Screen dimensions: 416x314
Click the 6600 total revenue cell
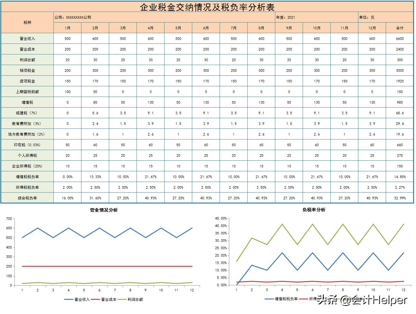pos(400,38)
